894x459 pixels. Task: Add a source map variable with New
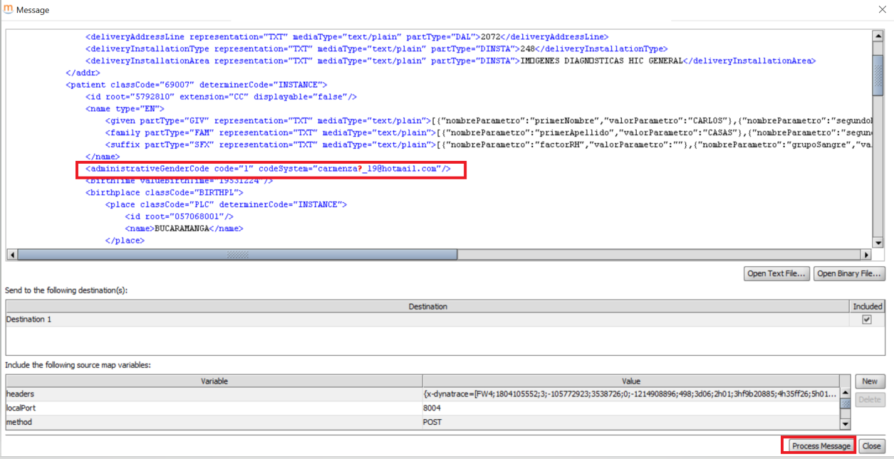870,381
